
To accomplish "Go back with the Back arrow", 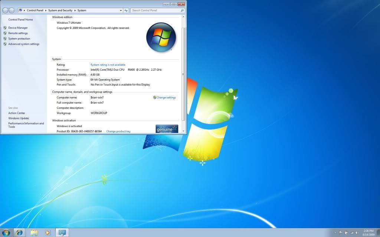I will coord(5,10).
